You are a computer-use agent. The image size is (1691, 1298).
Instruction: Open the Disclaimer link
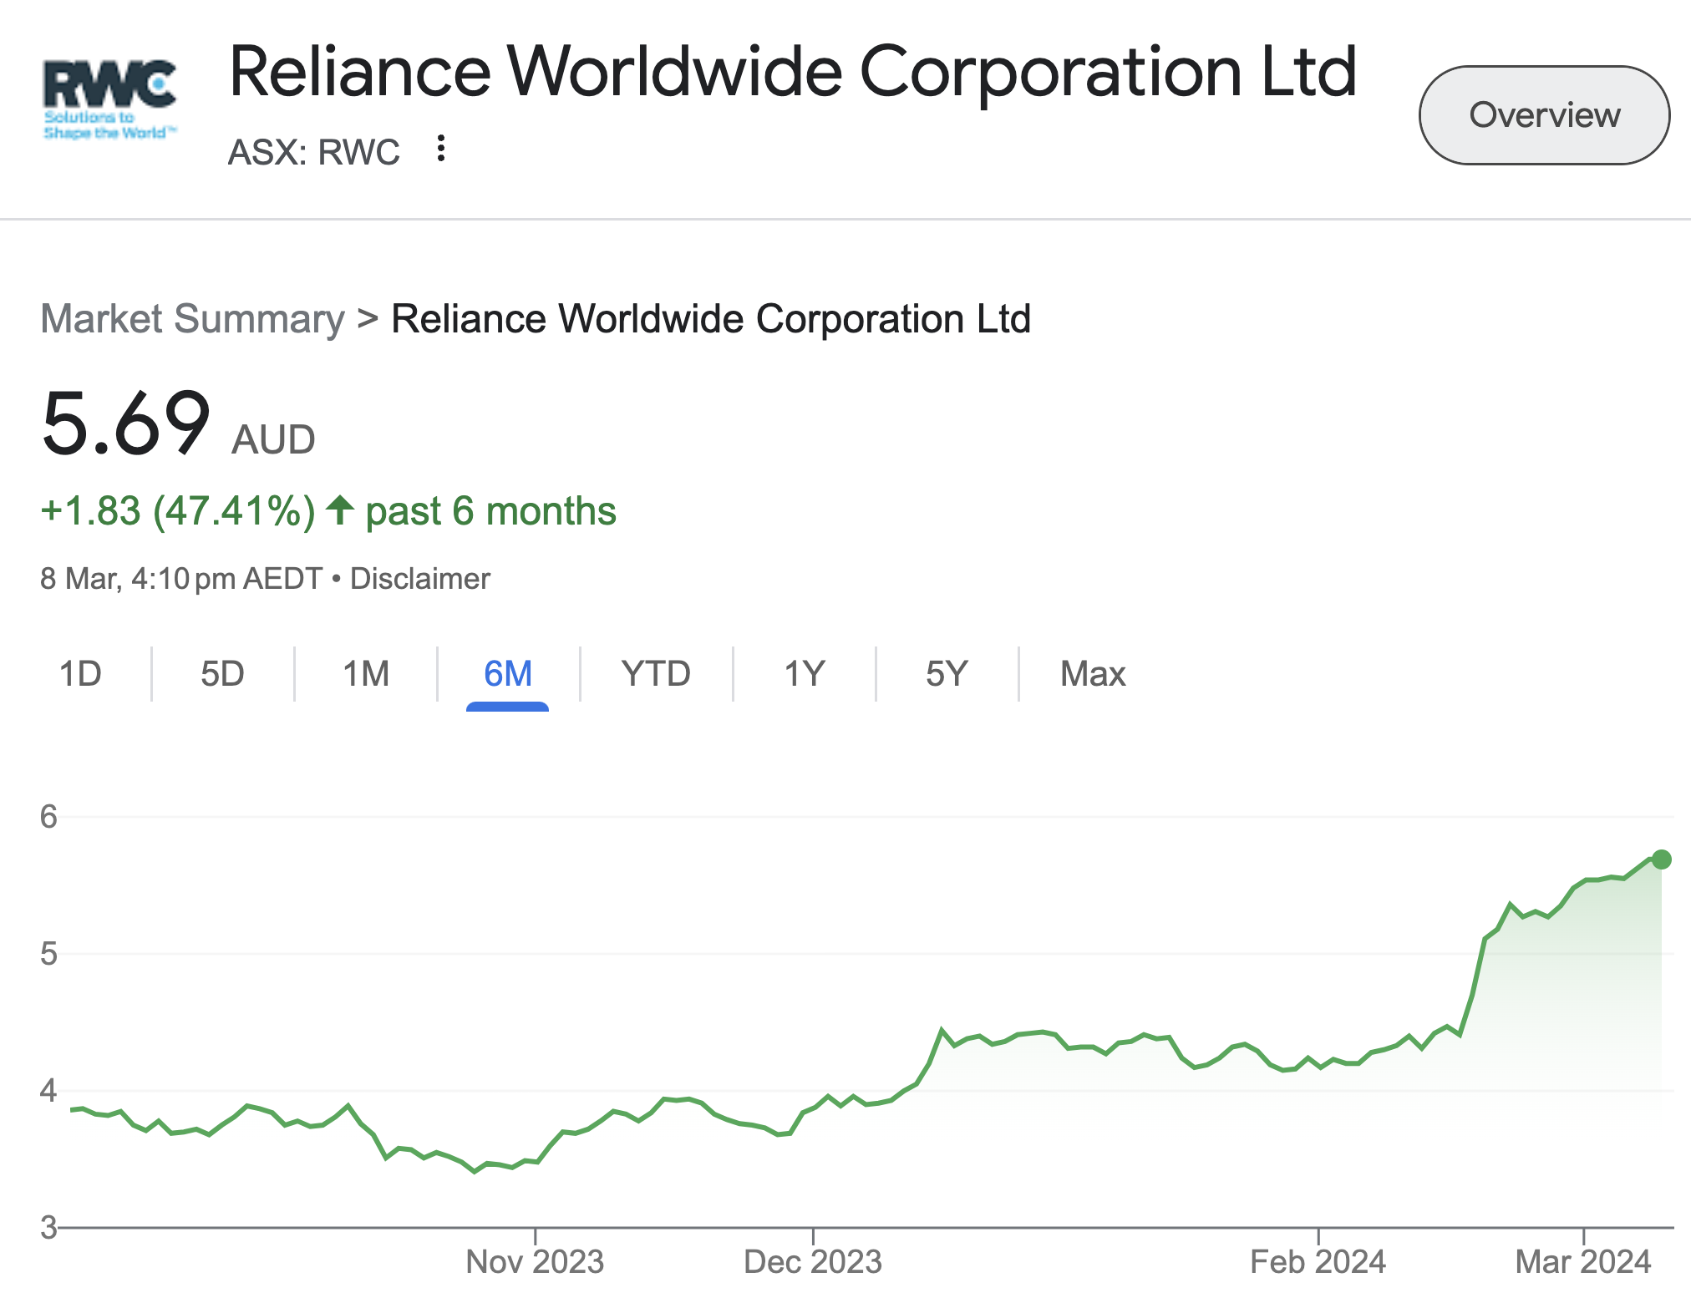[419, 579]
